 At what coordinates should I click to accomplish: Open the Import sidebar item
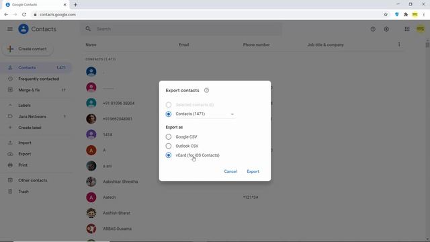click(x=36, y=143)
